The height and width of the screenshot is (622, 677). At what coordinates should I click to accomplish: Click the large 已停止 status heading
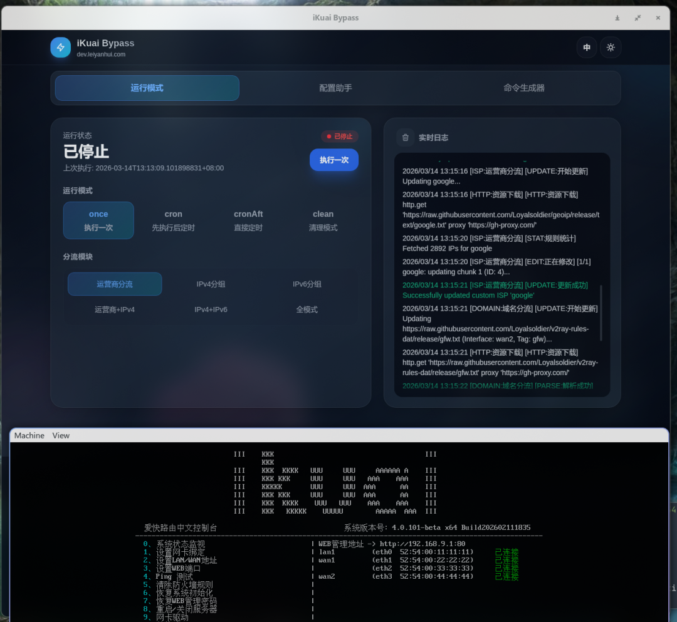pyautogui.click(x=86, y=152)
